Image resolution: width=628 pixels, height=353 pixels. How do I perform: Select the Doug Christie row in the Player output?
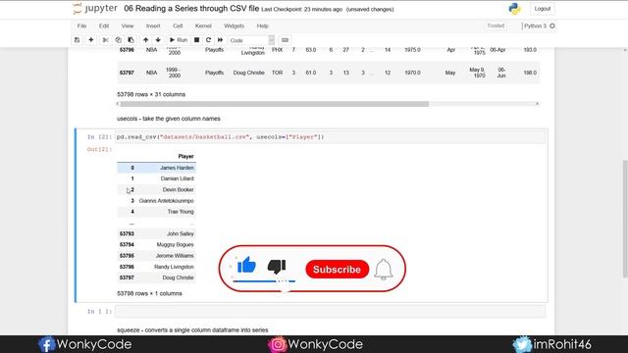click(x=156, y=277)
